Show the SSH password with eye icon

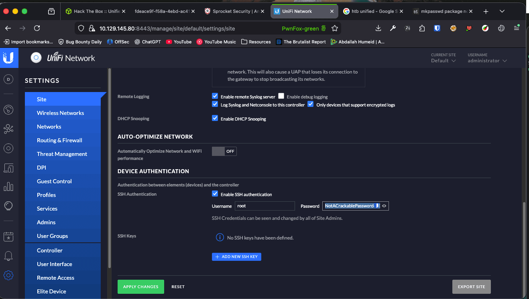tap(384, 206)
